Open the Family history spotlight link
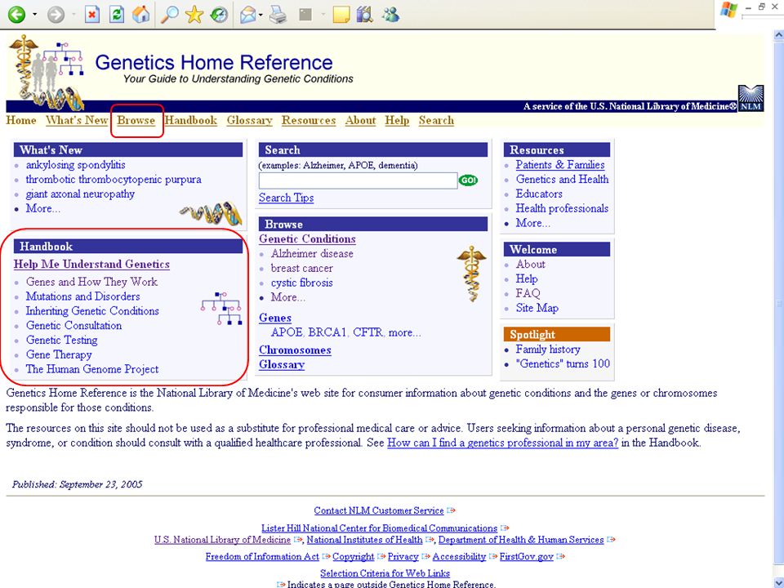Image resolution: width=784 pixels, height=588 pixels. tap(548, 350)
